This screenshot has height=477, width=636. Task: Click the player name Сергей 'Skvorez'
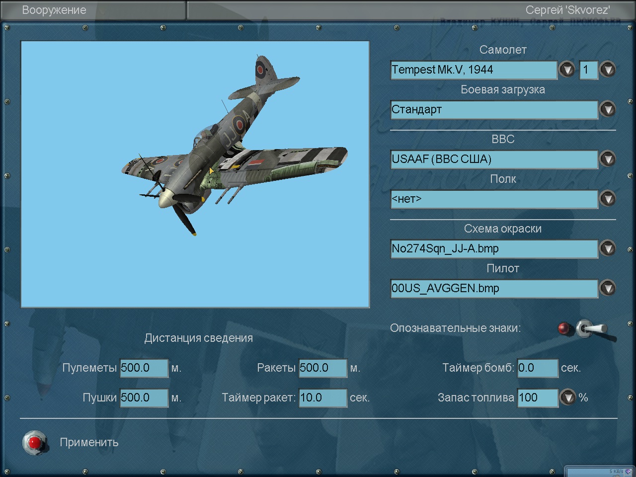click(568, 10)
